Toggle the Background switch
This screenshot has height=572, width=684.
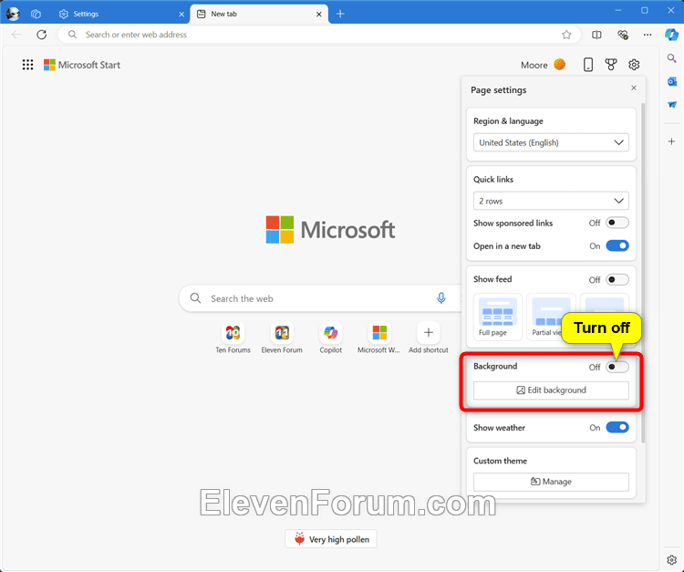tap(617, 367)
